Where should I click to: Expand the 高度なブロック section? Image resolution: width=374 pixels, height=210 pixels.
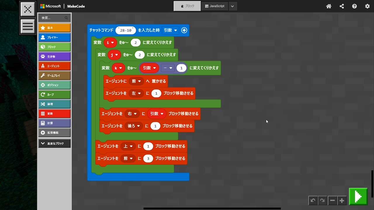click(x=54, y=143)
